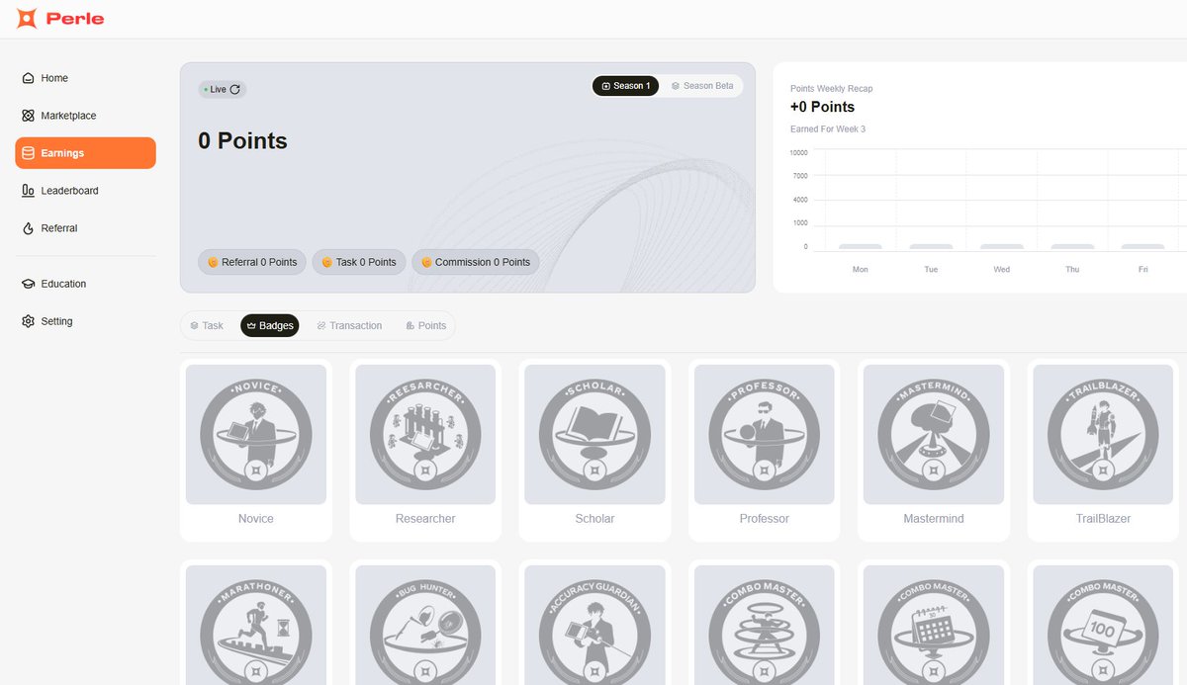Open the Education section

coord(85,284)
